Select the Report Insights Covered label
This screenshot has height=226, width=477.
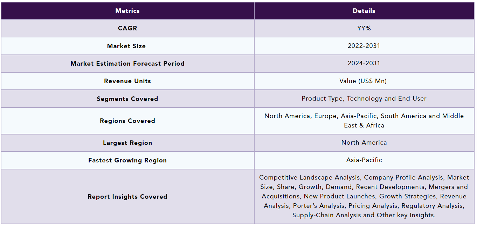pyautogui.click(x=127, y=197)
